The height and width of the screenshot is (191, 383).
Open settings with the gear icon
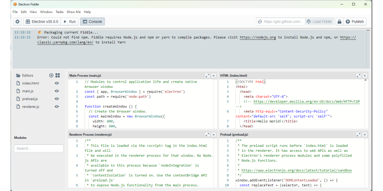(x=18, y=22)
